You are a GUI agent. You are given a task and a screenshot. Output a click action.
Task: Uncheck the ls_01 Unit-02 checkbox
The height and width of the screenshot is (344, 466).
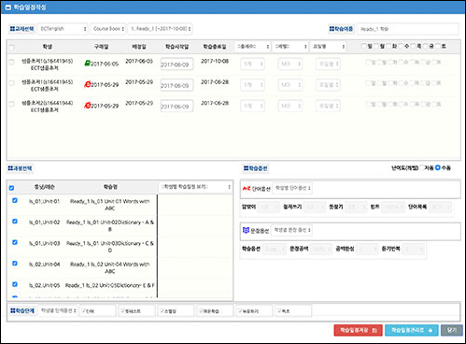[15, 222]
